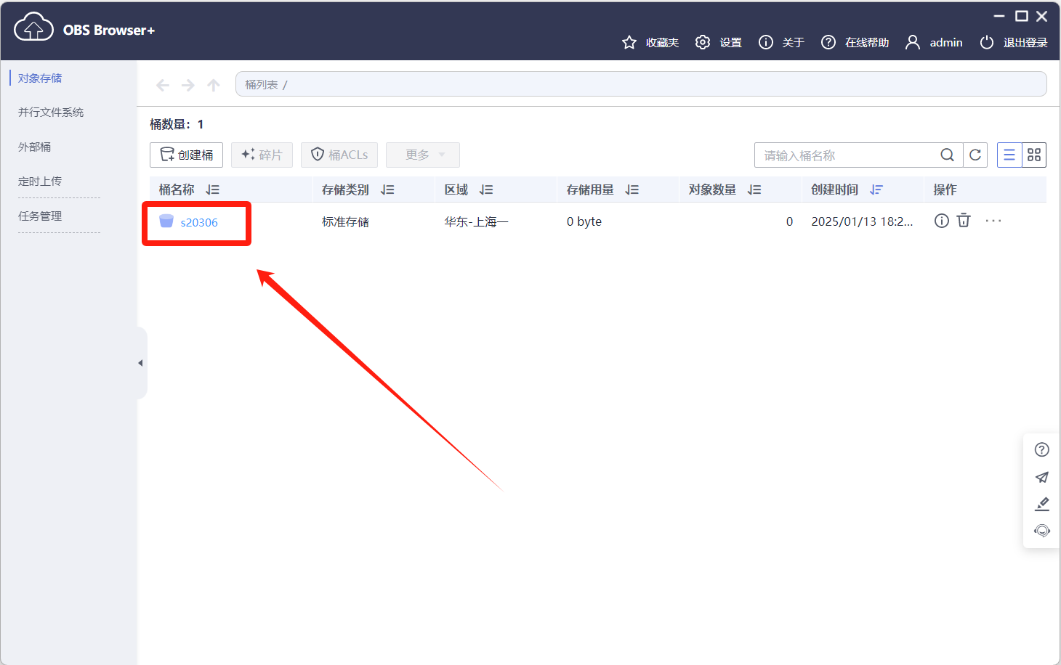The image size is (1061, 665).
Task: Select 并行文件系统 in sidebar
Action: 51,113
